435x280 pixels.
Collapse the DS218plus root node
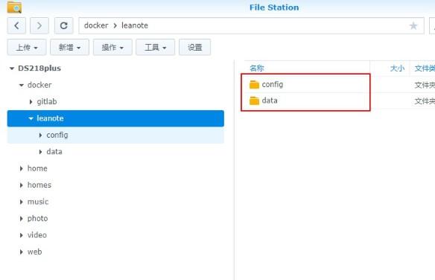[12, 69]
